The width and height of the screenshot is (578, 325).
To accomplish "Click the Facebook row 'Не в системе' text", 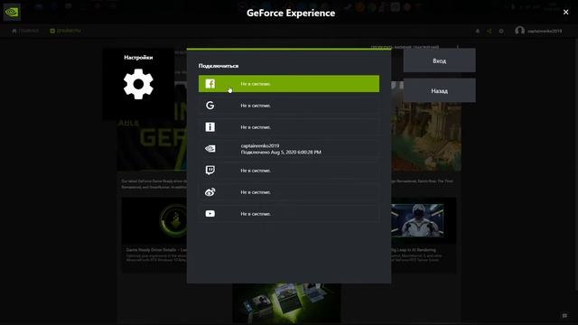I will [256, 84].
